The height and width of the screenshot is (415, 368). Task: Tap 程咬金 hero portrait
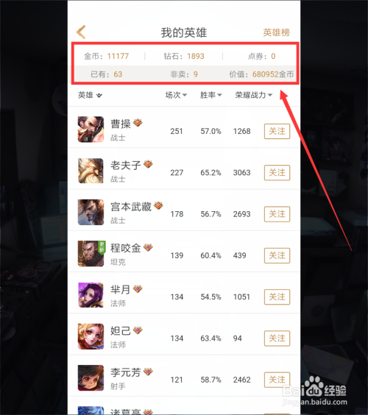(x=91, y=254)
